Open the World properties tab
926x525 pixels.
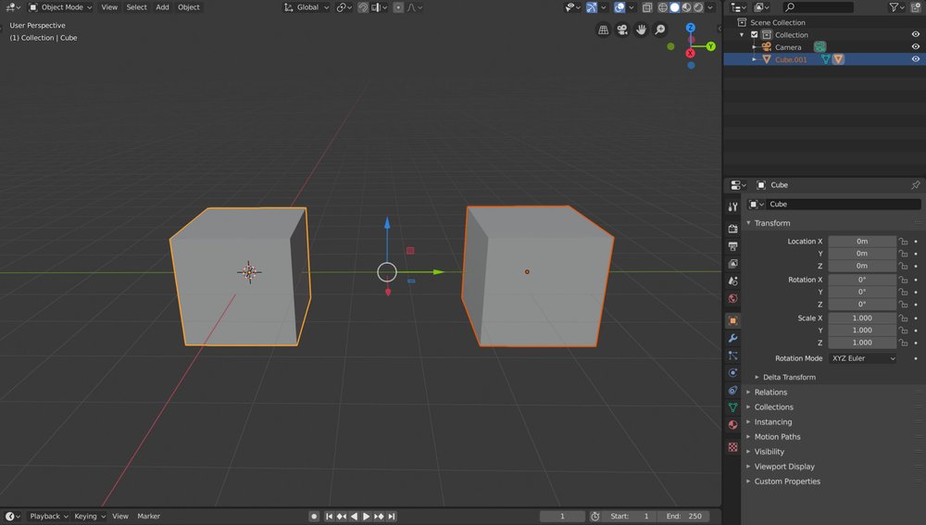point(732,298)
